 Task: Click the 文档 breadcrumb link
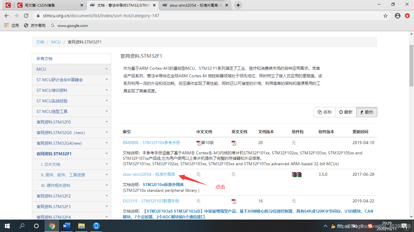coord(40,42)
